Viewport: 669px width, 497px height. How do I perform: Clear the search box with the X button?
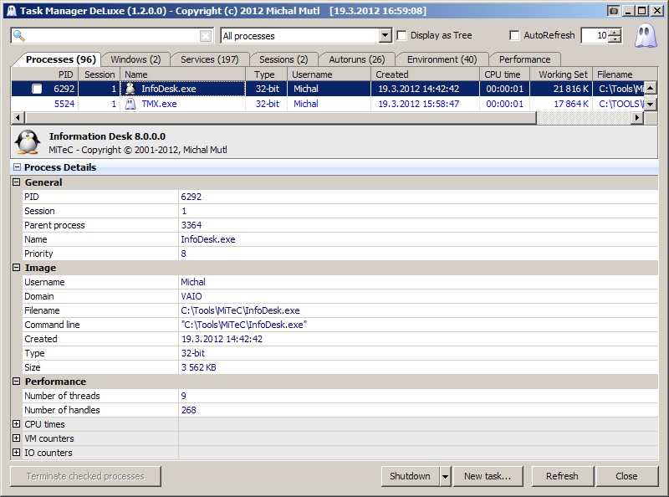pos(206,36)
